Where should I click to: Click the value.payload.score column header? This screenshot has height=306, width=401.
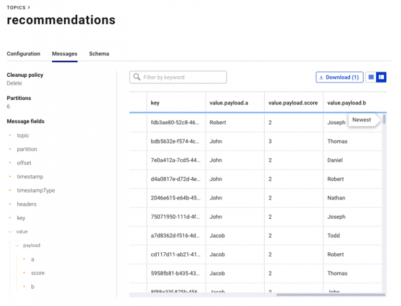point(293,103)
